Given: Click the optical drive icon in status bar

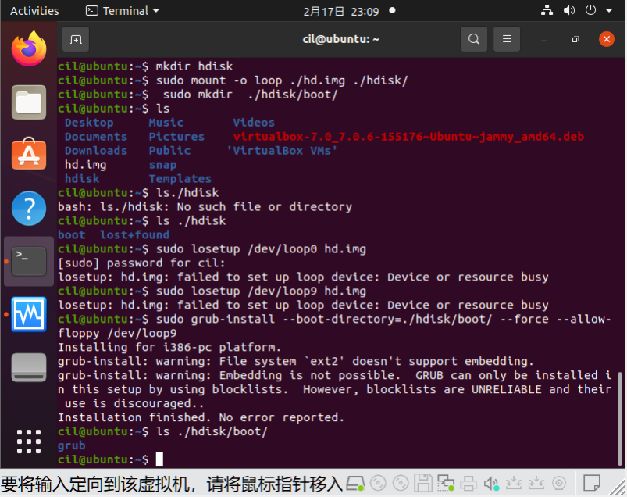Looking at the screenshot, I should click(x=379, y=483).
